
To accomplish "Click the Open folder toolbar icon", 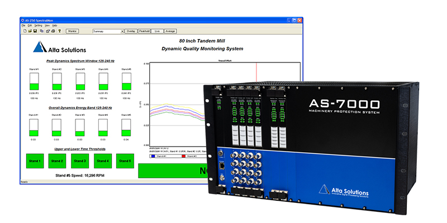I will pyautogui.click(x=30, y=31).
